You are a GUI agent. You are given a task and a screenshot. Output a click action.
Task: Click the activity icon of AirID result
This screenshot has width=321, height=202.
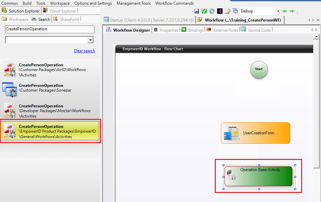tap(10, 69)
